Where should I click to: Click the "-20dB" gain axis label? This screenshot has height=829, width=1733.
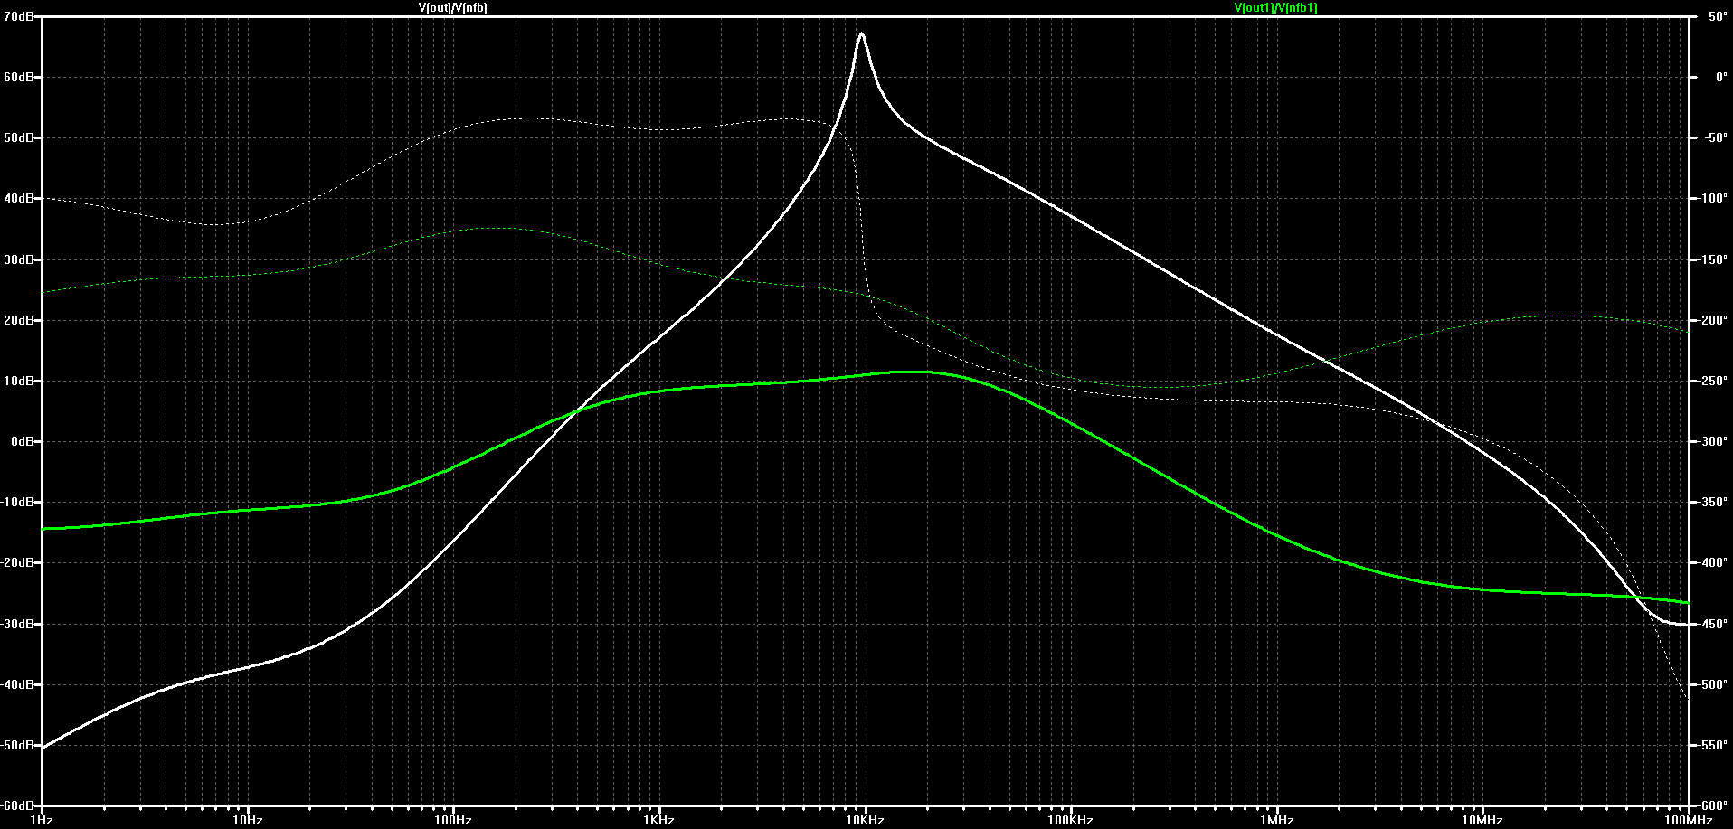[x=17, y=562]
